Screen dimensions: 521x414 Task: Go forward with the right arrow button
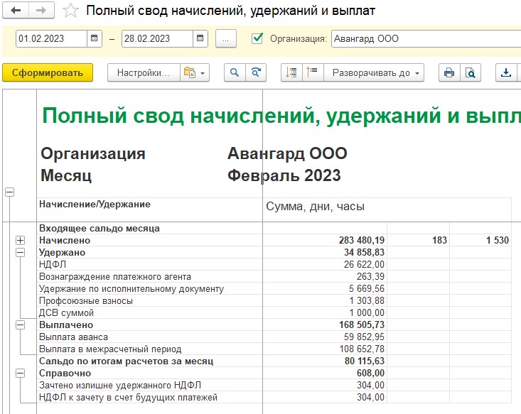pyautogui.click(x=41, y=11)
